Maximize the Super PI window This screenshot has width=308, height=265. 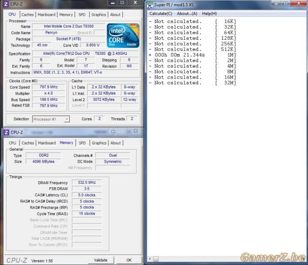tap(286, 3)
